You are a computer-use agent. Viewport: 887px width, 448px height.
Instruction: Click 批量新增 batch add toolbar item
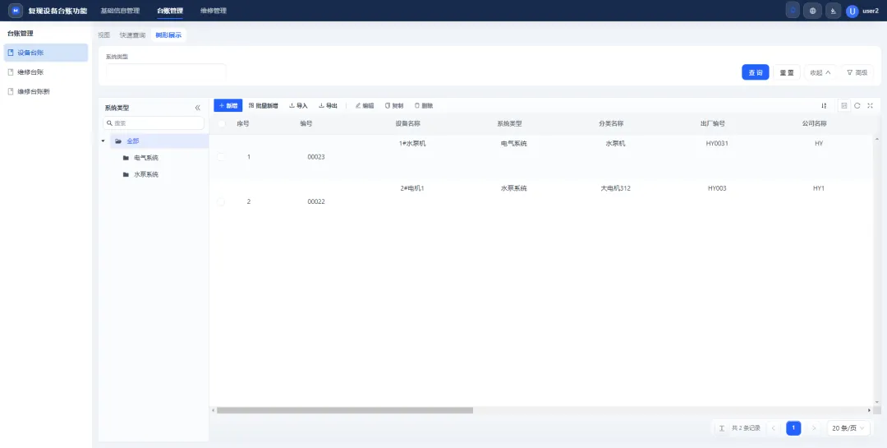[263, 106]
